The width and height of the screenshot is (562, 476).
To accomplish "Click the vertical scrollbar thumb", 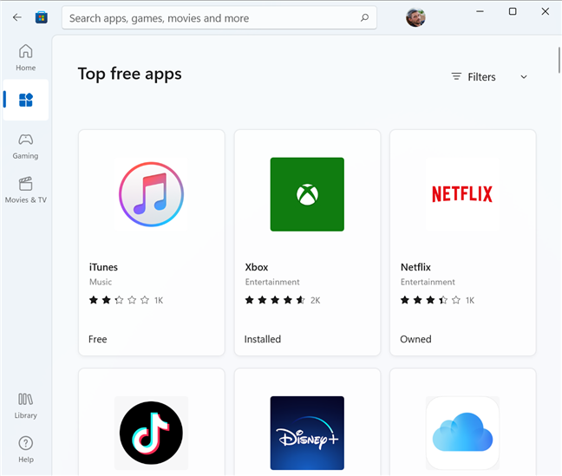I will coord(559,60).
